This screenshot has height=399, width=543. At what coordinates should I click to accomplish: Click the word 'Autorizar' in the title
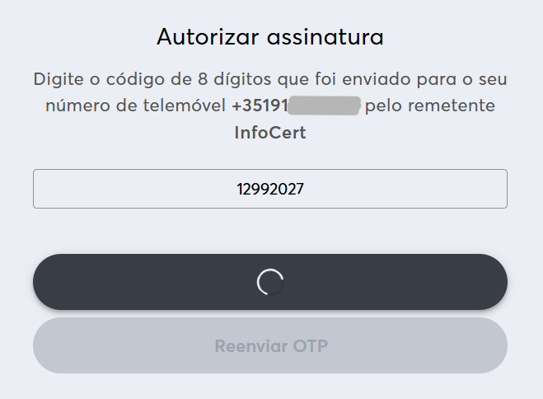coord(206,37)
